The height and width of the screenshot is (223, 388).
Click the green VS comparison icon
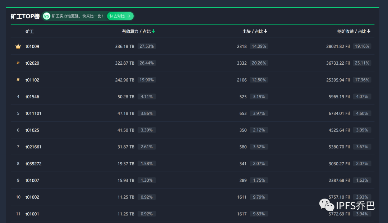click(46, 16)
